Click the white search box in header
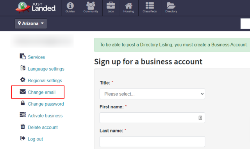 [245, 24]
